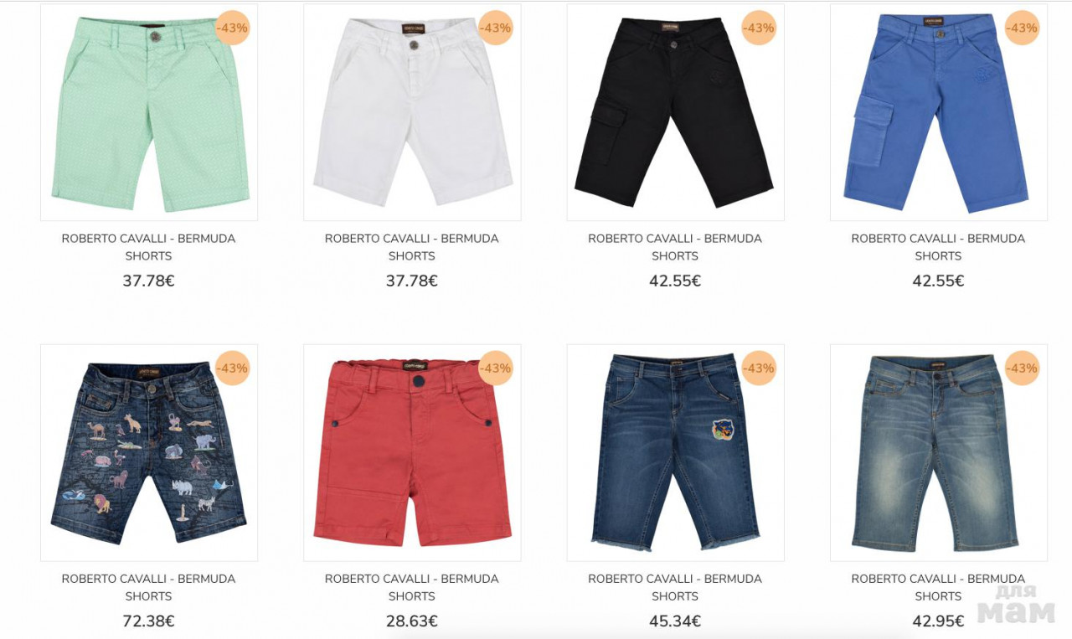Open the product title link priced 72.38€

[149, 587]
